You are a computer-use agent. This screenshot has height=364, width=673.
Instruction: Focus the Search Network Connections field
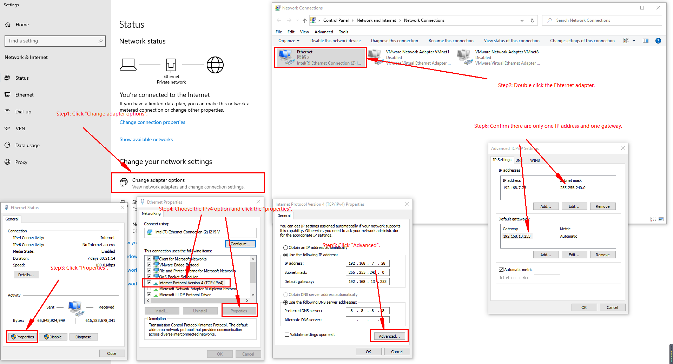(602, 20)
